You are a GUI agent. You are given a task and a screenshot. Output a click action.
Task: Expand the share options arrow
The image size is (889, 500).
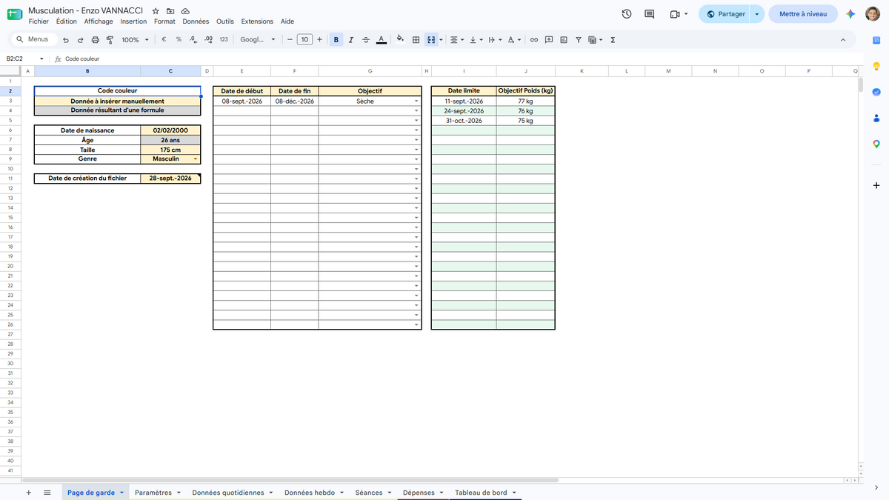click(x=756, y=14)
